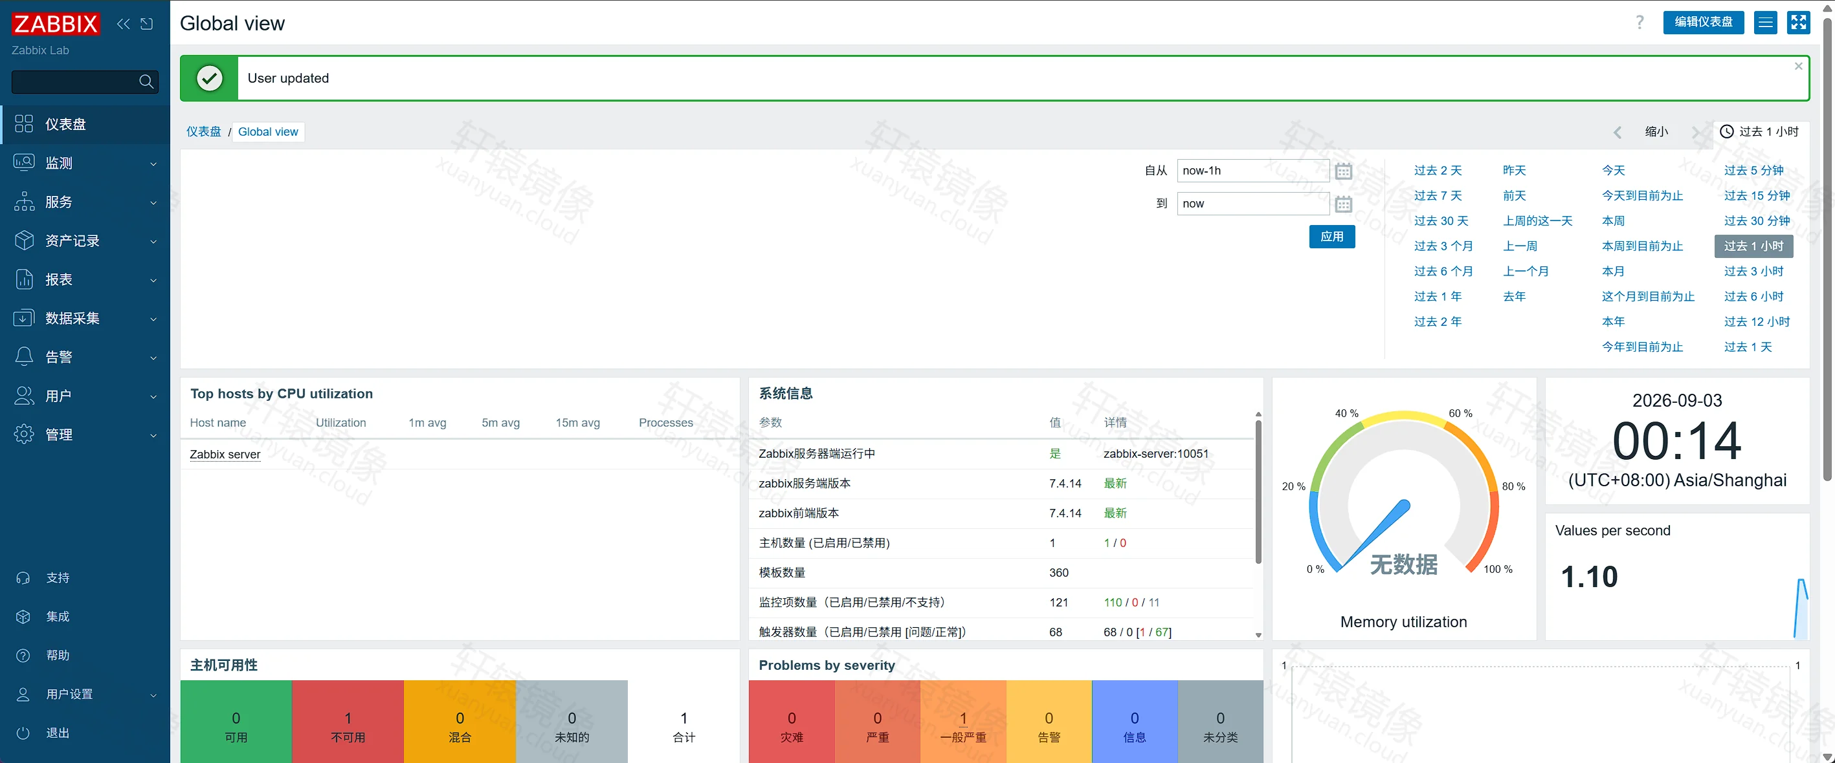Click the 一般严重 severity tile

963,722
